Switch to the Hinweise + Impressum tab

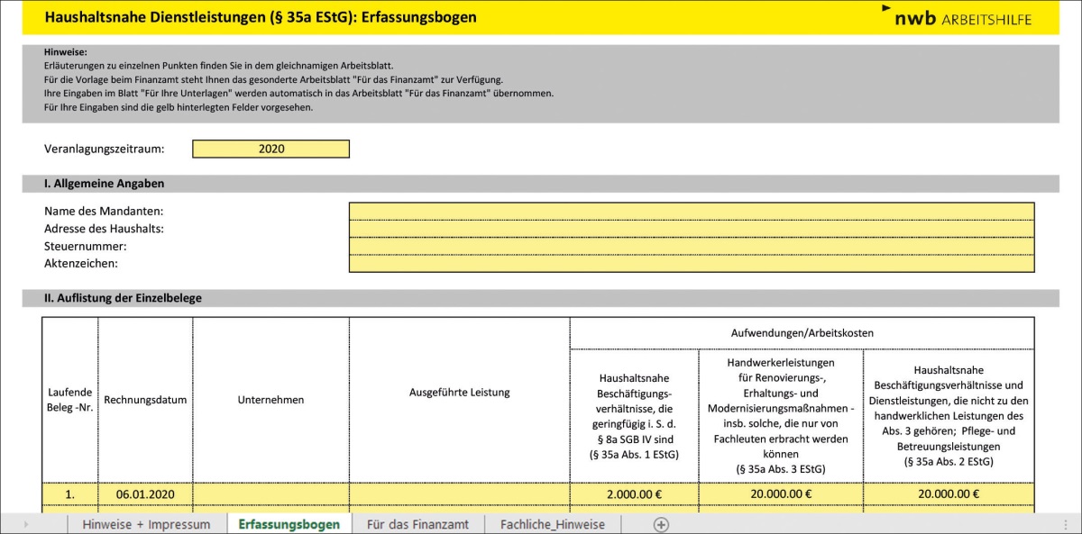[145, 524]
